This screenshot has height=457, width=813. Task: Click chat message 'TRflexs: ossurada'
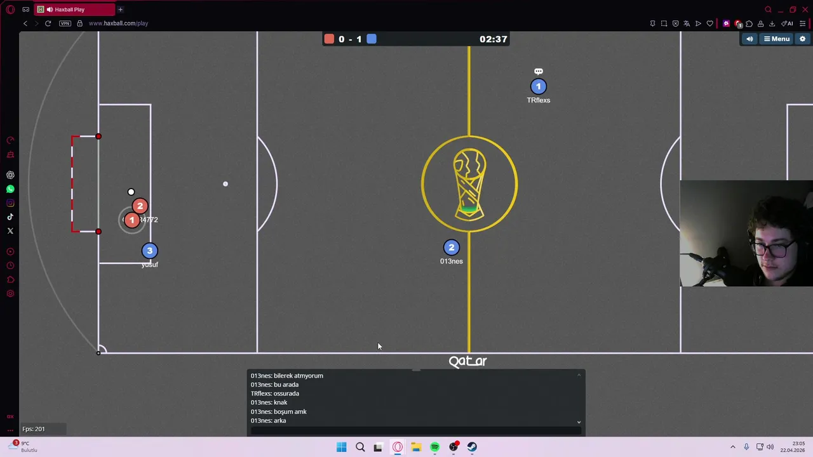coord(274,394)
